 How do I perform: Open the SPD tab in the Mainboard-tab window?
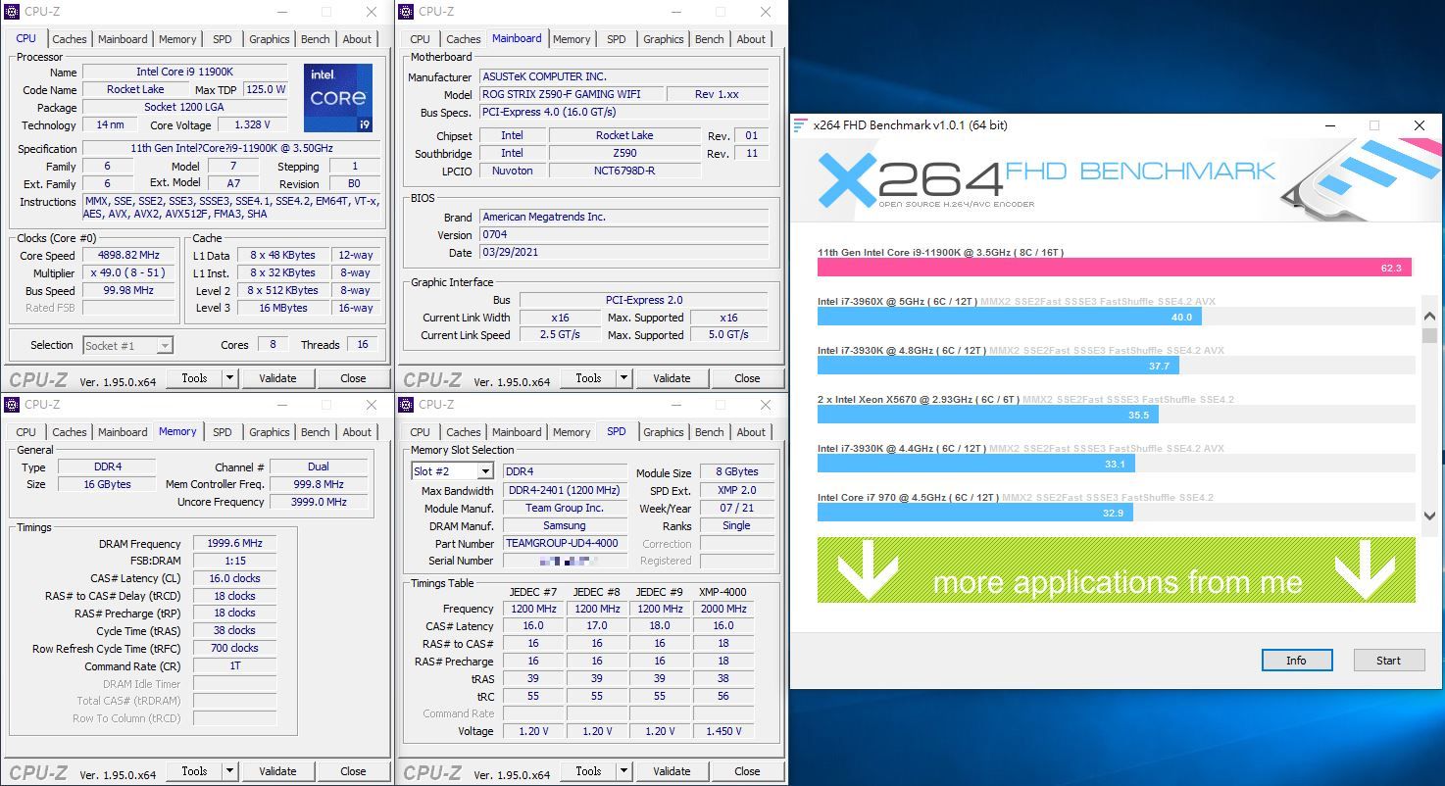[x=617, y=39]
